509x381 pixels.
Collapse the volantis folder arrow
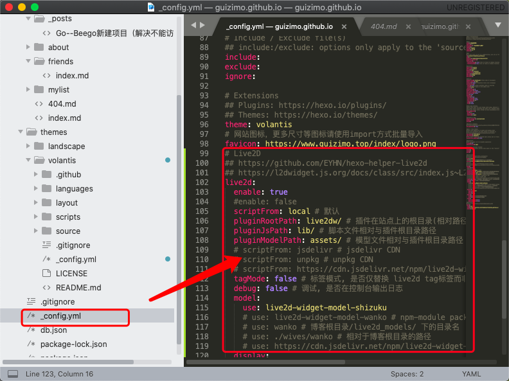pos(28,160)
